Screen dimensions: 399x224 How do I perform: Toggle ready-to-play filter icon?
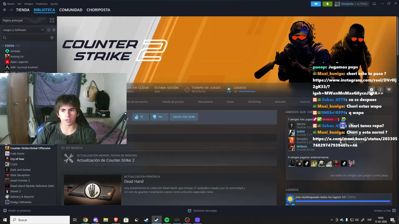[x=54, y=30]
